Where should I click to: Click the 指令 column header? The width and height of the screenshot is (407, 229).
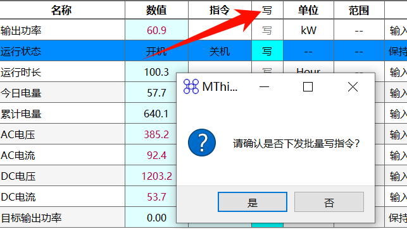tap(220, 10)
